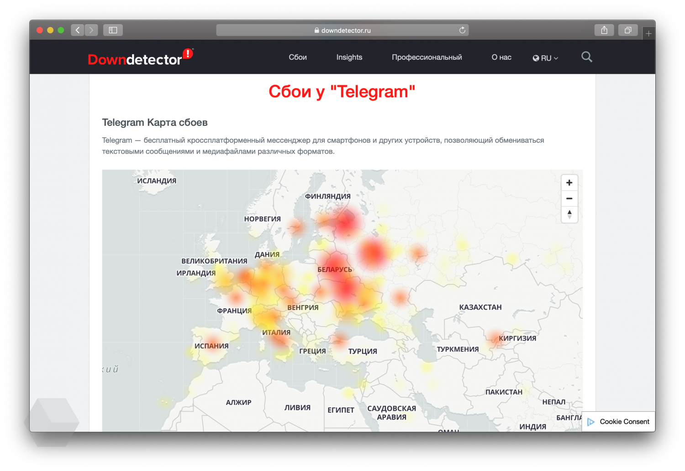The height and width of the screenshot is (471, 685).
Task: Click the КАЗАХСТАН label on the map
Action: tap(480, 307)
